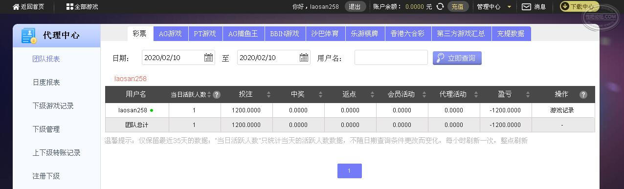Screen dimensions: 624x189
Task: Open the start date calendar icon
Action: (x=208, y=58)
